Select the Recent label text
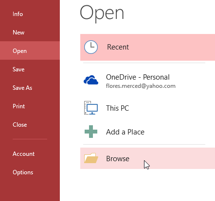 tap(118, 47)
